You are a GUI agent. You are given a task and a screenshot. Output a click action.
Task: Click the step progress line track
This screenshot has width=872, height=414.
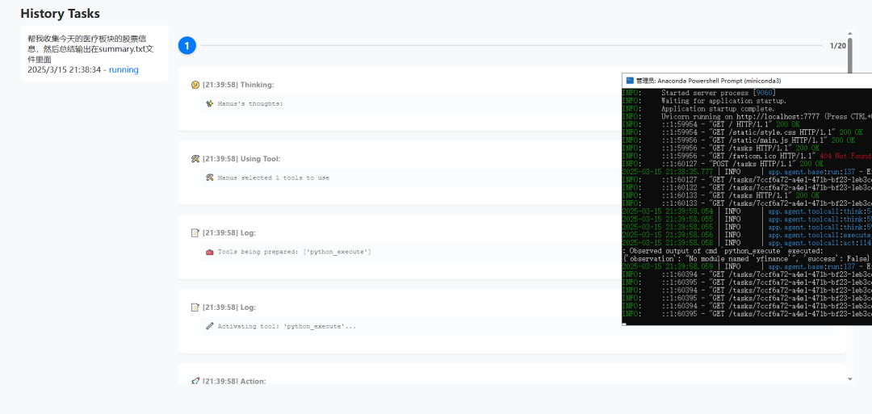pyautogui.click(x=512, y=45)
